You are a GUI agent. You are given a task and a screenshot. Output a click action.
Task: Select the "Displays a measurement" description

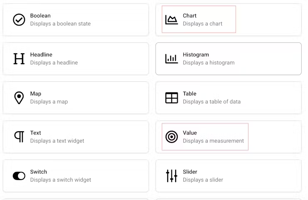213,141
